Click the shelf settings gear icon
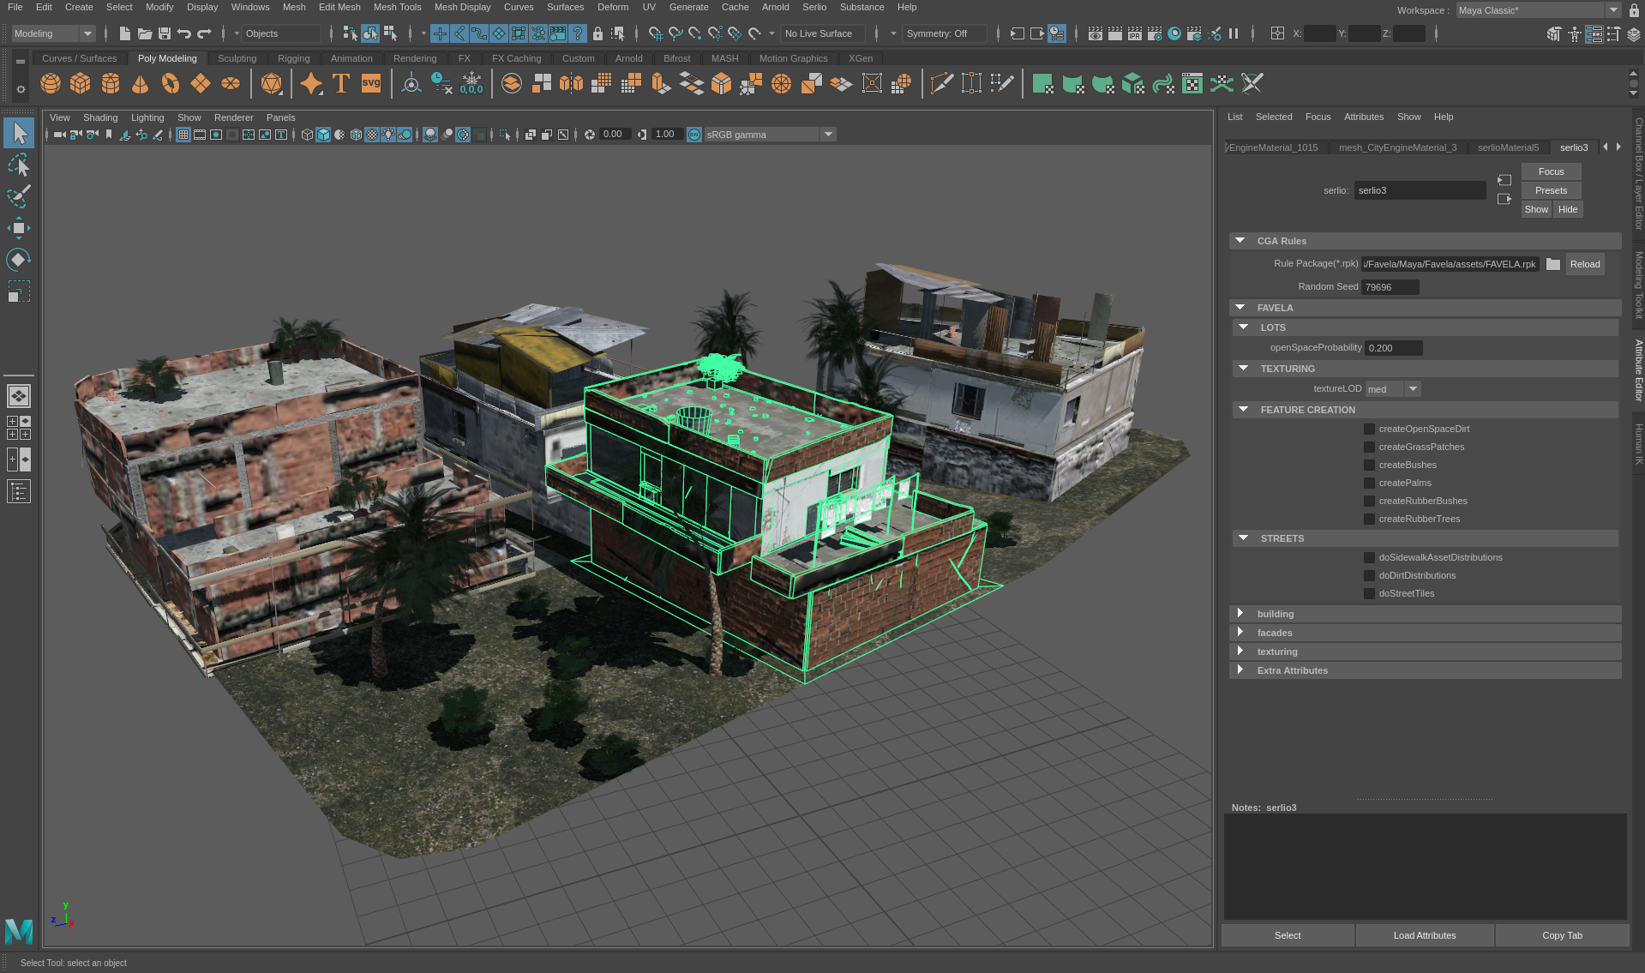The width and height of the screenshot is (1645, 973). pos(21,89)
